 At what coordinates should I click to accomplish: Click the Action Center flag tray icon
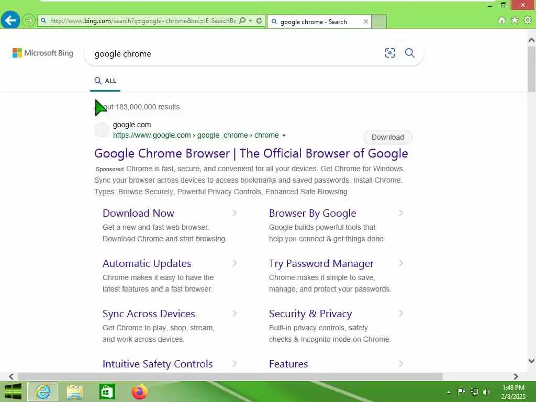point(461,392)
